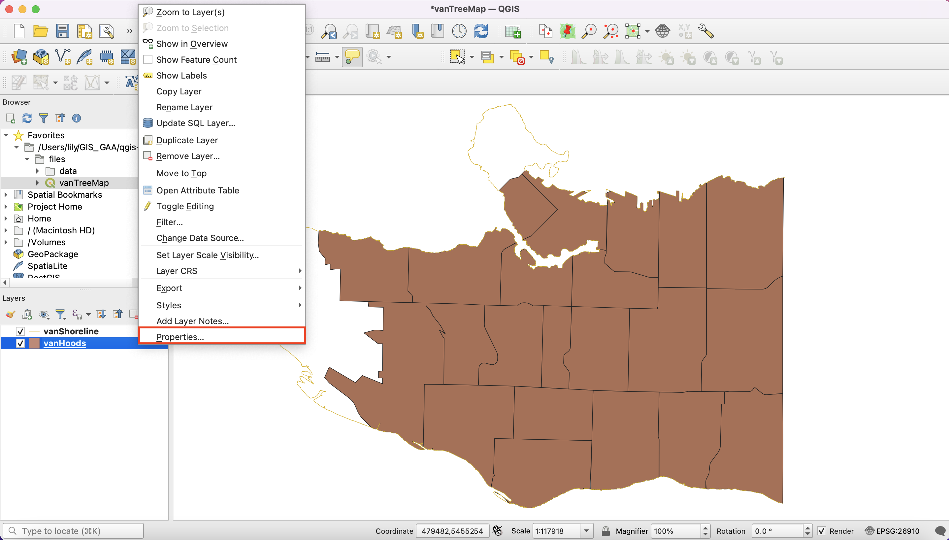Click the Save Project icon
This screenshot has height=540, width=949.
[62, 31]
